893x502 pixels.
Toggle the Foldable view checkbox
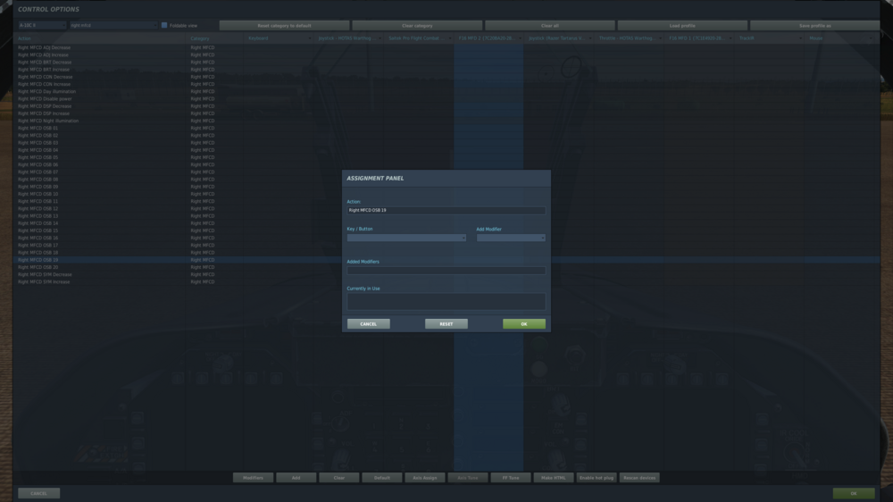164,25
